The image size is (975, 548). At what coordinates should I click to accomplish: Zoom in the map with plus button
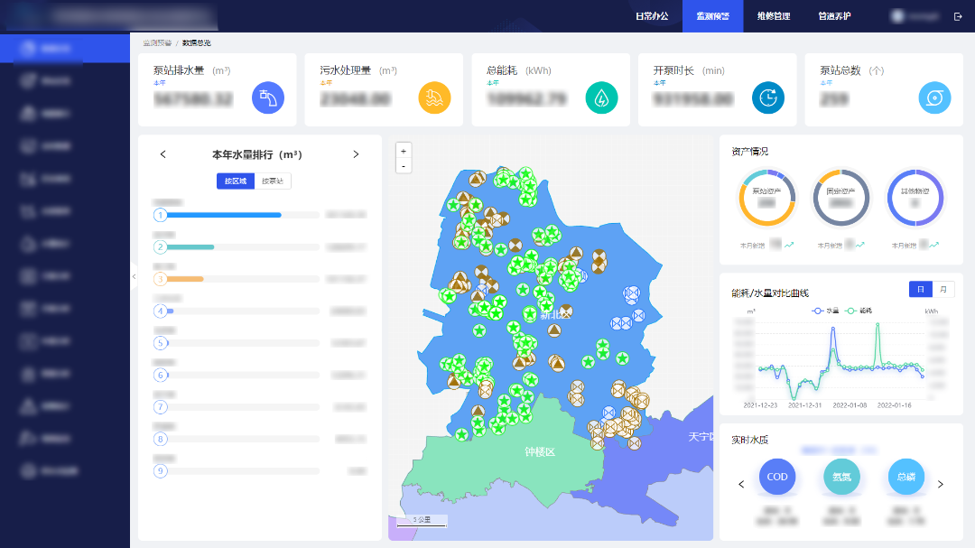[x=404, y=151]
